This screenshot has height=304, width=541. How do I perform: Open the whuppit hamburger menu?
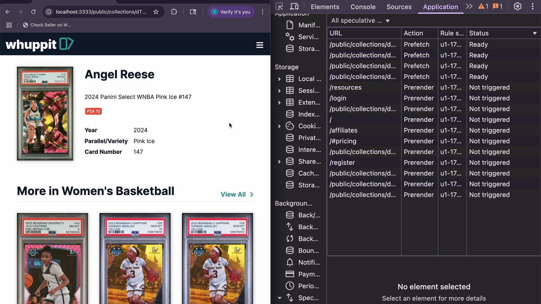click(260, 45)
